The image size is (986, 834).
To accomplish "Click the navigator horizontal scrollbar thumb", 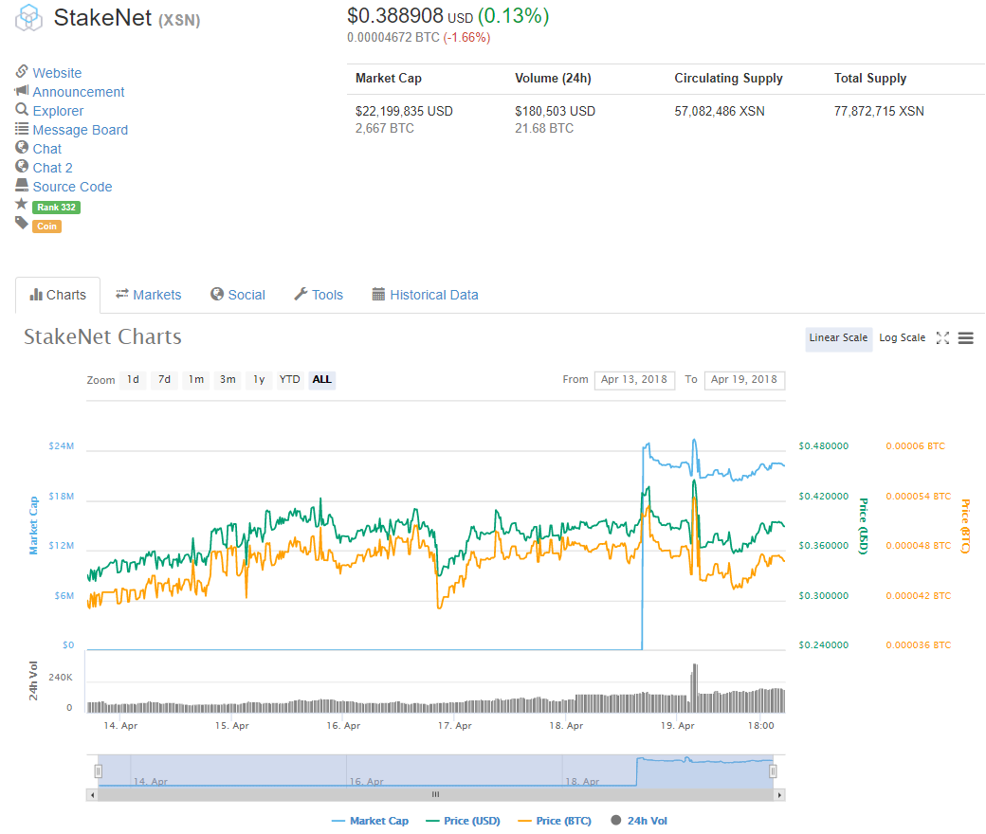I will 436,795.
